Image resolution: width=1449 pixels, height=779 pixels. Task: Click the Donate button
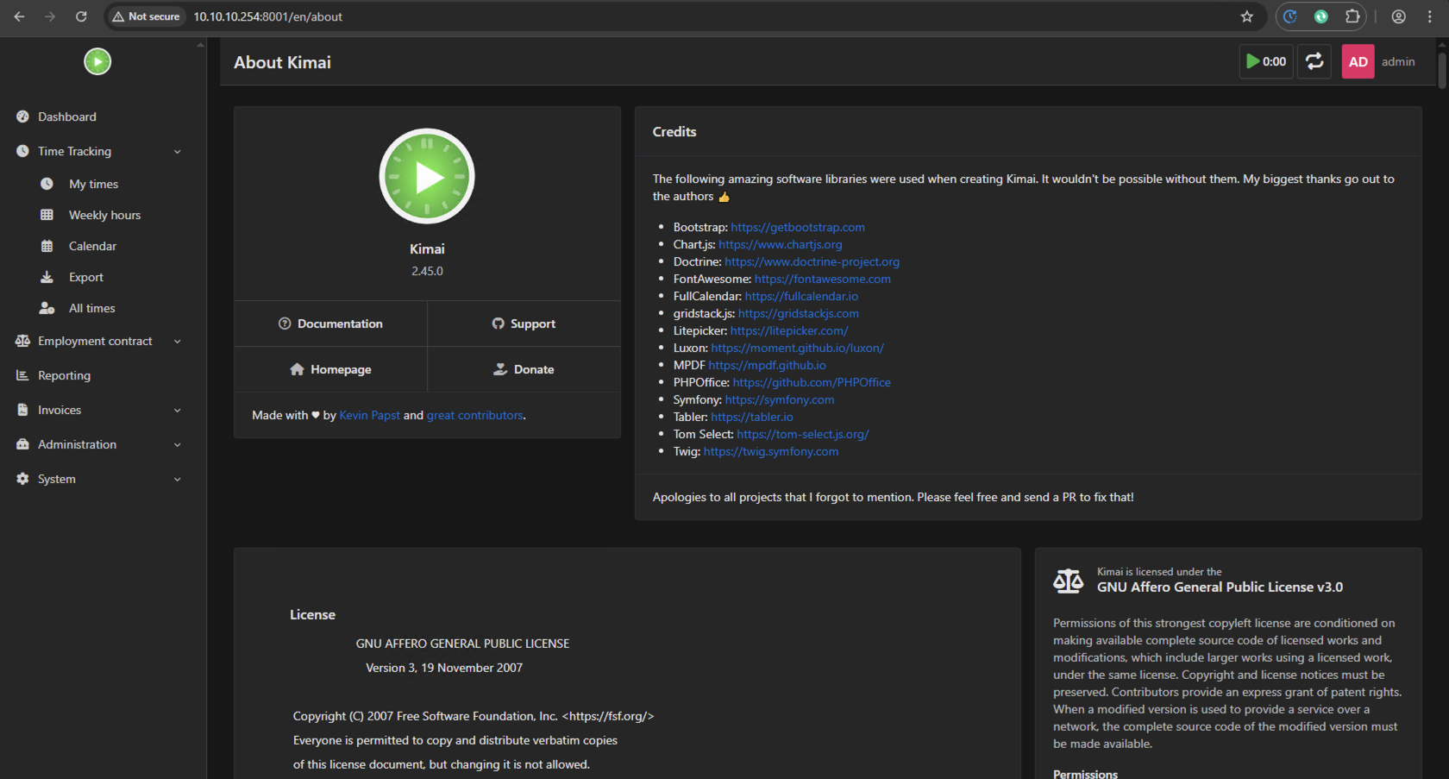point(524,369)
